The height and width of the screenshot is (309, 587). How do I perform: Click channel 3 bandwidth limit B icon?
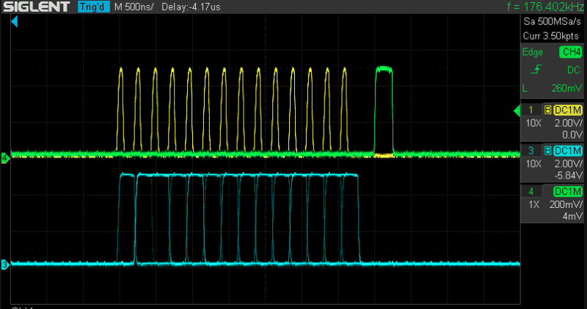click(546, 151)
